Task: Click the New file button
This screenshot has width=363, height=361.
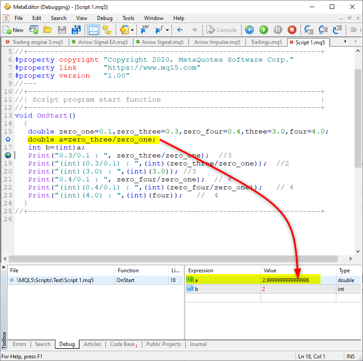Action: pyautogui.click(x=13, y=30)
